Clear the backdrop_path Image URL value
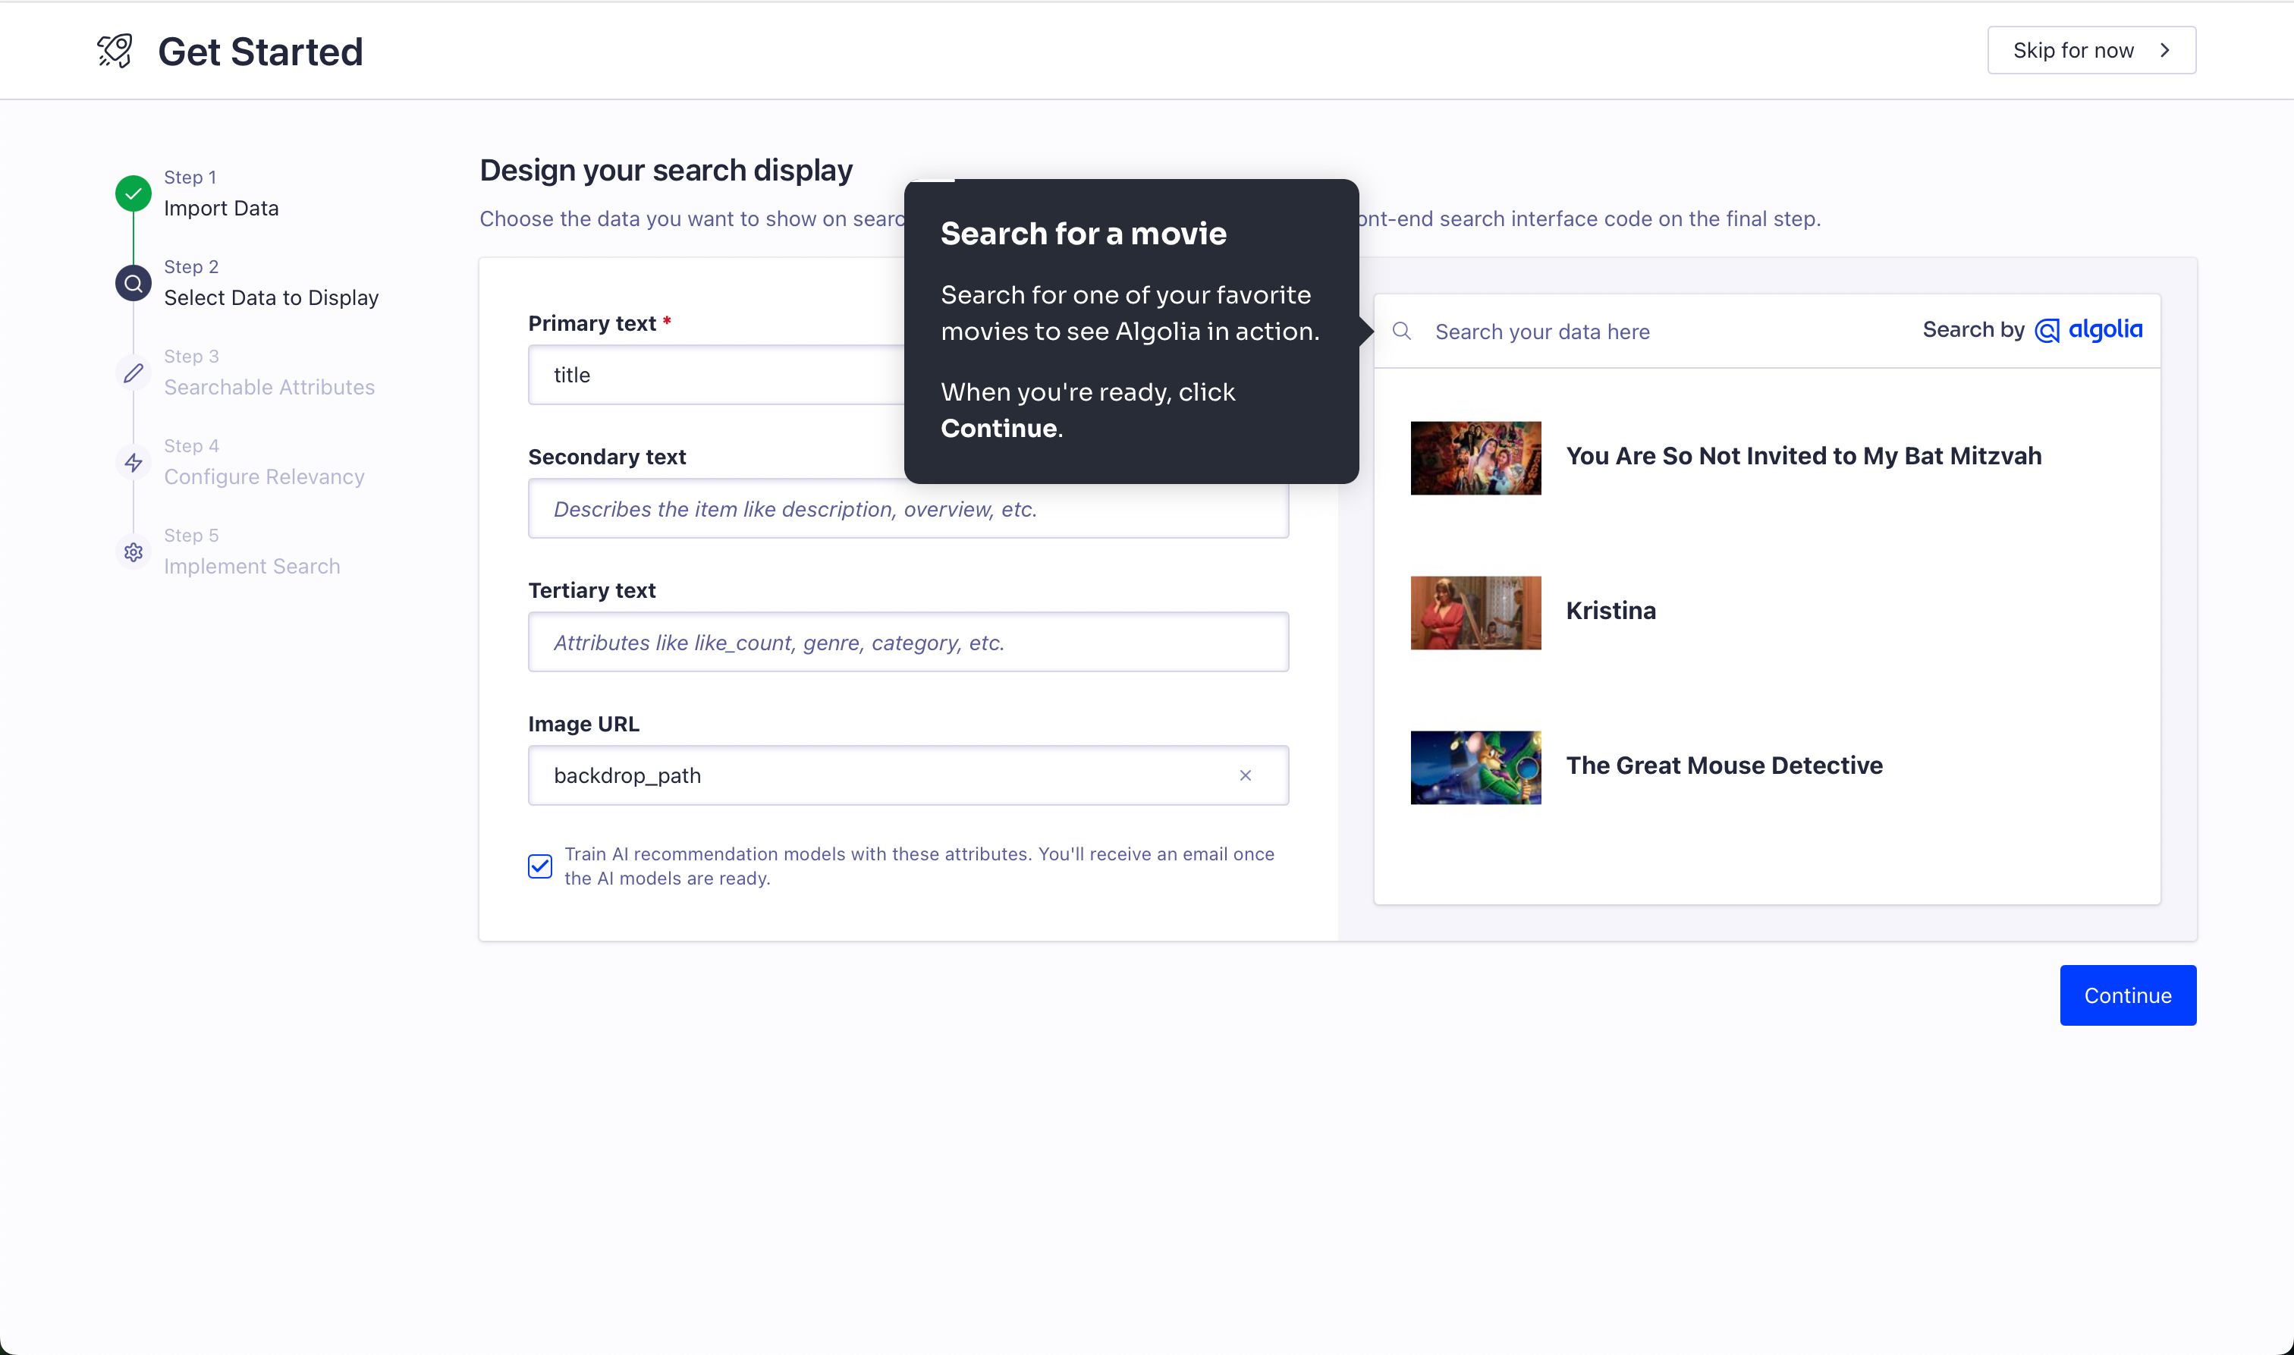This screenshot has width=2294, height=1355. click(1245, 775)
